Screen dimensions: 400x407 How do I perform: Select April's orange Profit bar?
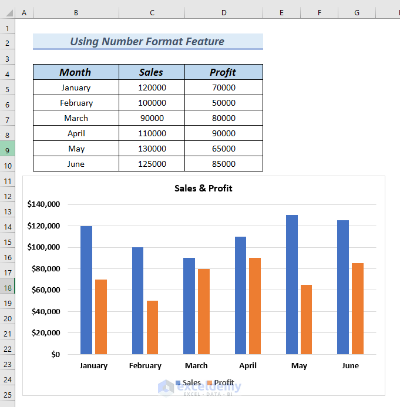(255, 306)
